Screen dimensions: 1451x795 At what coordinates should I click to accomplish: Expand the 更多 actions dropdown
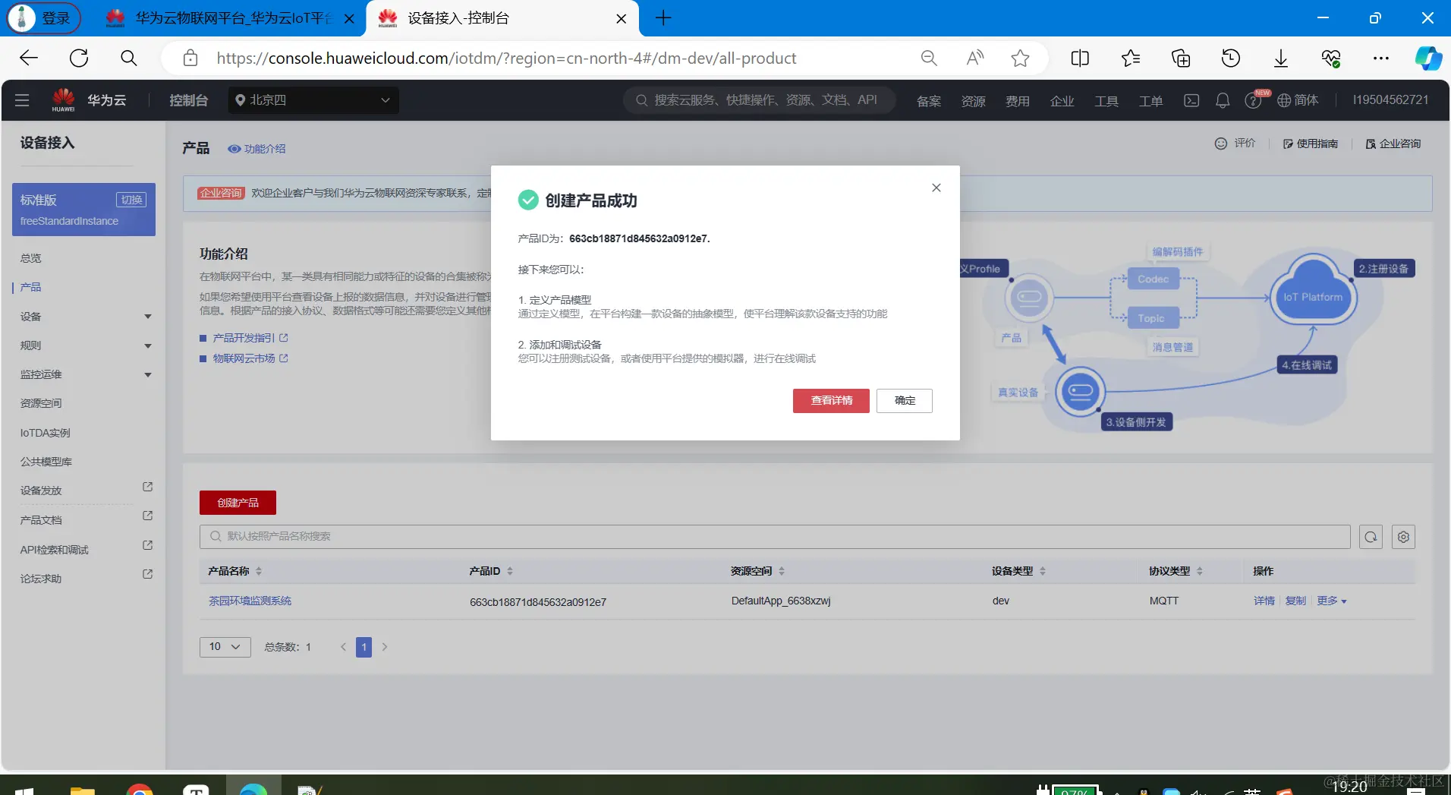click(x=1332, y=601)
